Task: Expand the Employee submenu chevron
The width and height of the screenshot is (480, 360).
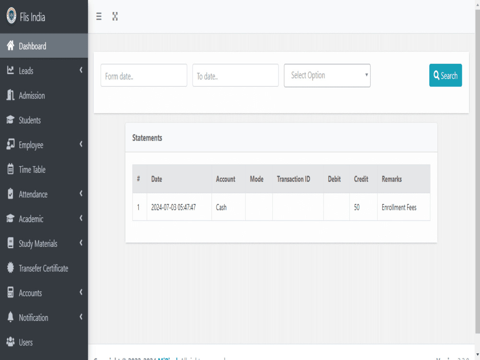Action: tap(81, 144)
